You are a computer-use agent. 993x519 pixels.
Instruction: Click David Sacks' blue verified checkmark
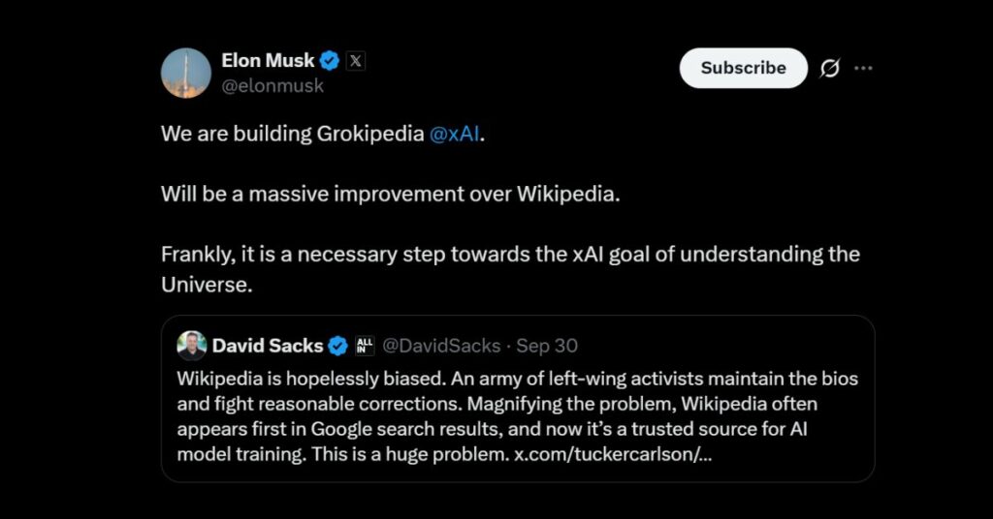pos(337,346)
